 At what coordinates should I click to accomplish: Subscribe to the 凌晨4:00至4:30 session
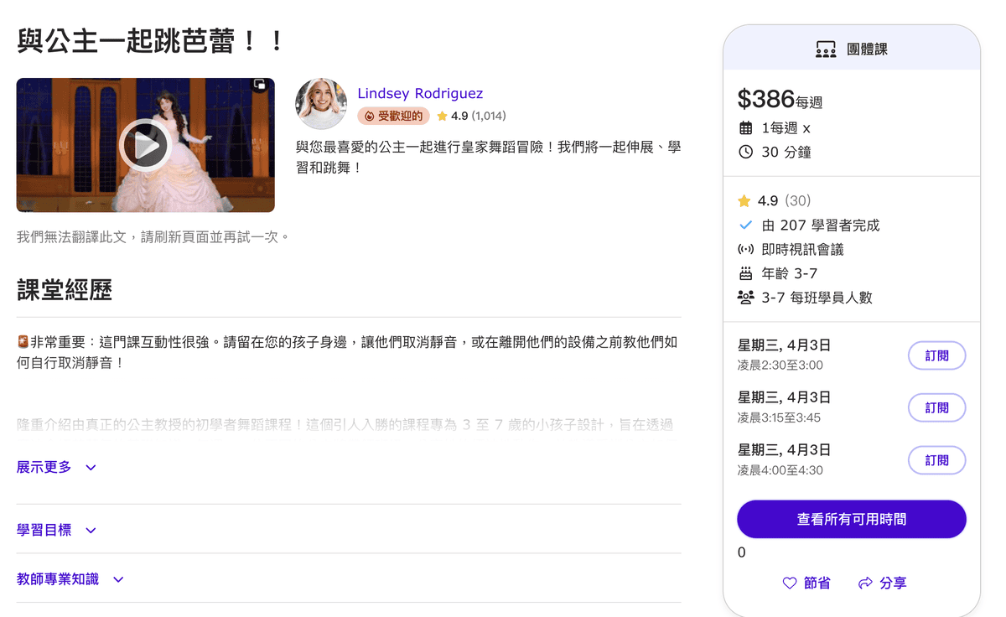[x=936, y=460]
